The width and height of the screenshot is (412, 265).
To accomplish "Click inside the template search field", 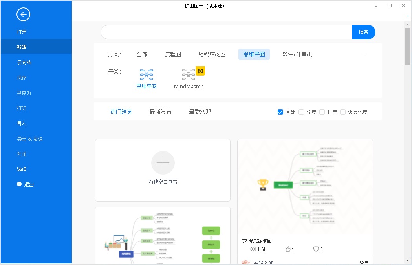I will click(x=226, y=32).
